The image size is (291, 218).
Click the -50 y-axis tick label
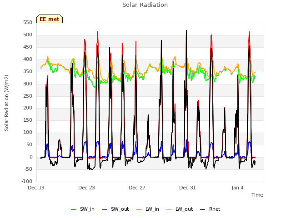(x=28, y=169)
